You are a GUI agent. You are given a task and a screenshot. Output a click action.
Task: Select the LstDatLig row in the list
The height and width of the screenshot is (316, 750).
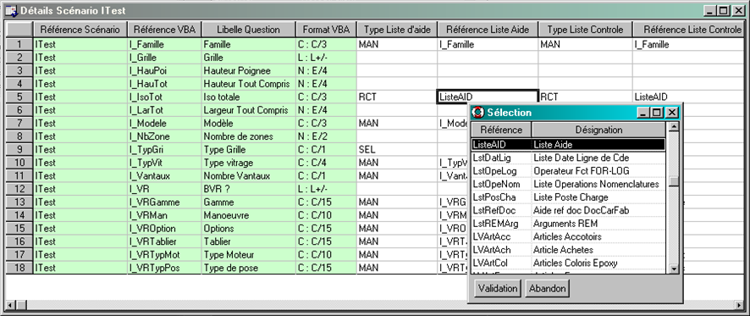pyautogui.click(x=568, y=158)
